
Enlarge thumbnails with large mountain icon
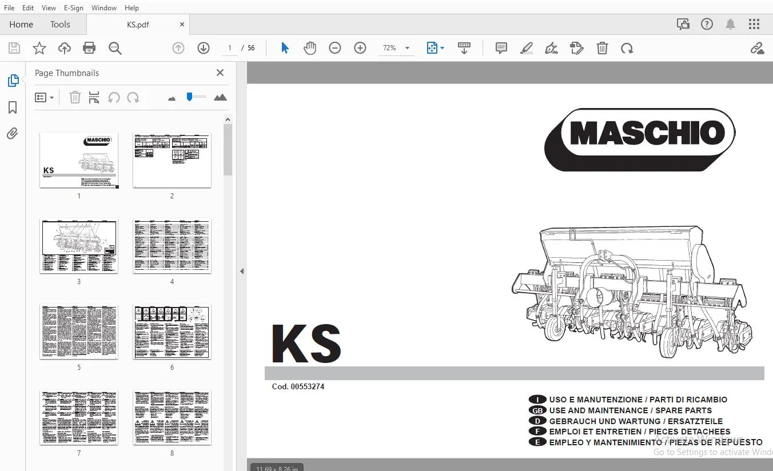220,98
